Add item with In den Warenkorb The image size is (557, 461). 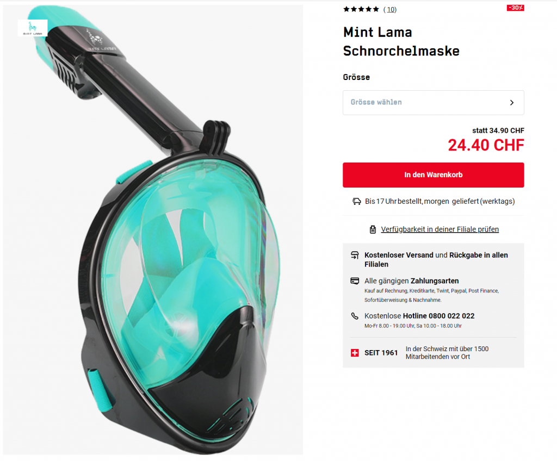pyautogui.click(x=434, y=175)
